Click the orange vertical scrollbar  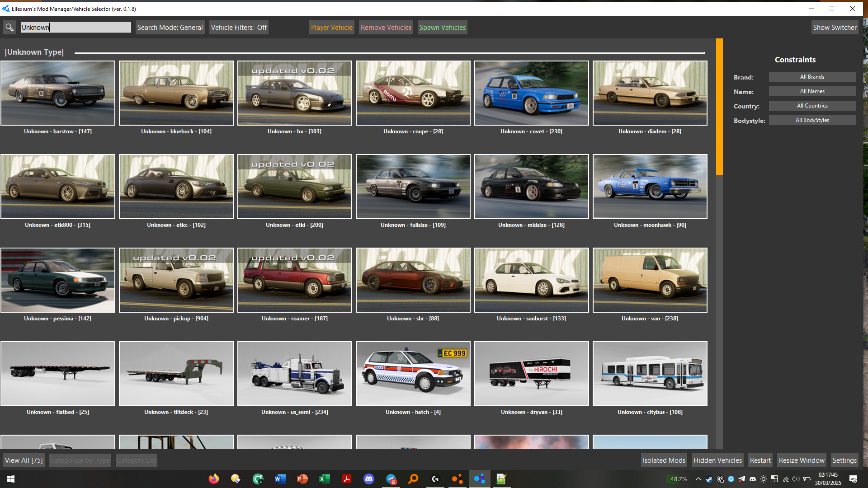click(719, 107)
